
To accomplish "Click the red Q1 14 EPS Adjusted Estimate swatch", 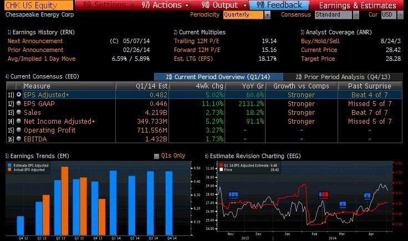I will click(221, 165).
